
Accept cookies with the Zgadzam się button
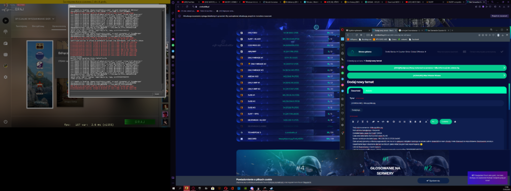(433, 180)
